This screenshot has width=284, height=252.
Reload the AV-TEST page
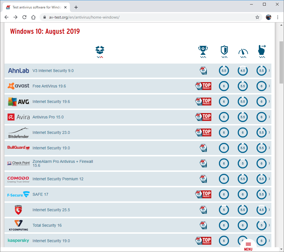click(24, 17)
